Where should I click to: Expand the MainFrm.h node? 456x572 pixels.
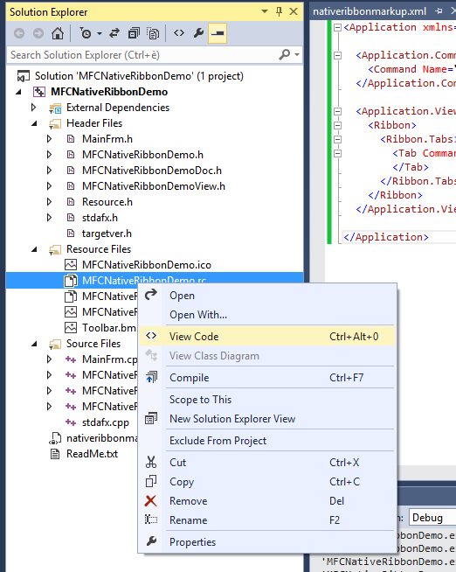49,138
